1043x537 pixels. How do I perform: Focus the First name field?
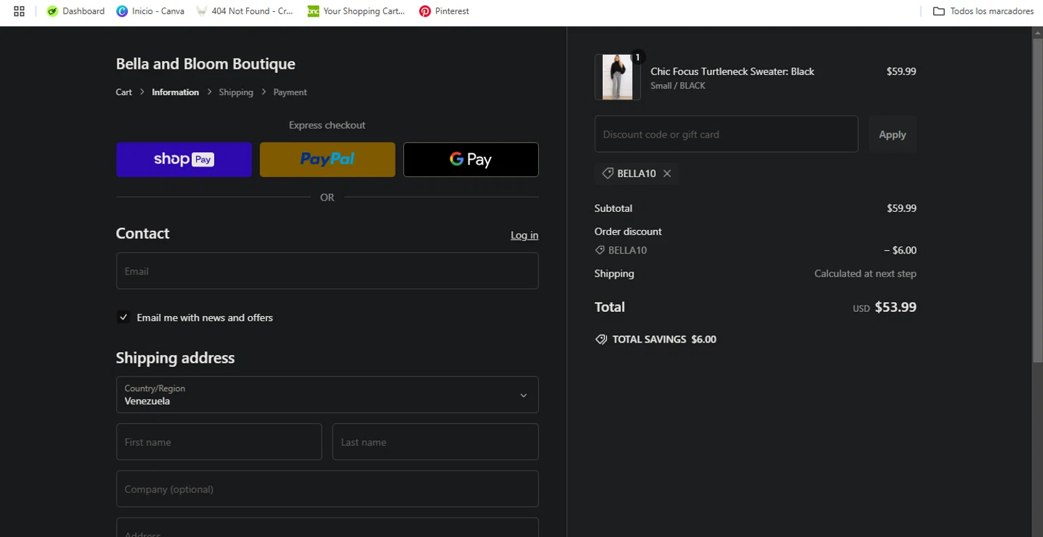(219, 442)
